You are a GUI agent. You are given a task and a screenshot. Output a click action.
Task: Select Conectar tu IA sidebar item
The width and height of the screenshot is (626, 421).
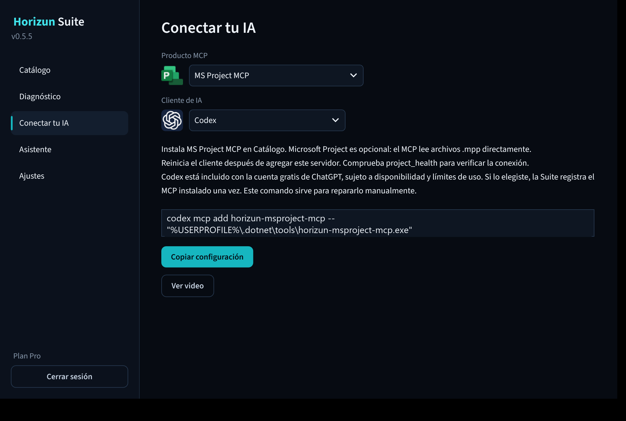70,123
